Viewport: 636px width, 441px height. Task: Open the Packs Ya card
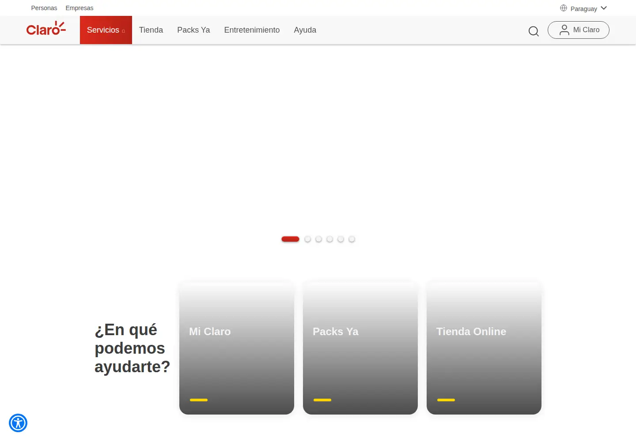360,348
